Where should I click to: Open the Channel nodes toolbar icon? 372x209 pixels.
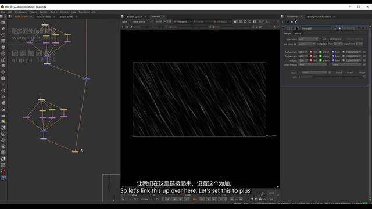pyautogui.click(x=3, y=41)
